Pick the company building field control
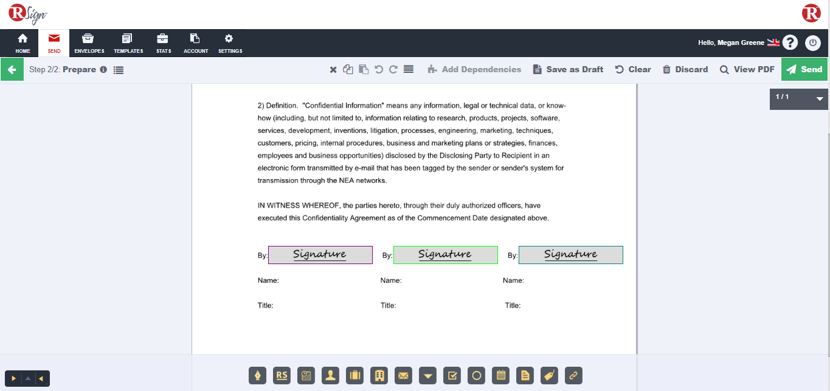This screenshot has width=830, height=391. 379,376
